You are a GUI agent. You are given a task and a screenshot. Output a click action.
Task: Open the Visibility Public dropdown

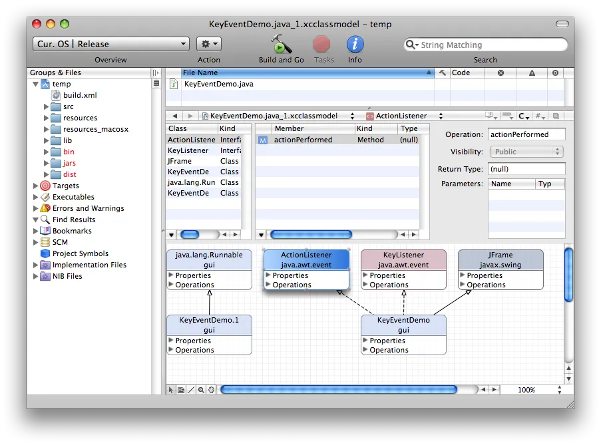[x=526, y=152]
